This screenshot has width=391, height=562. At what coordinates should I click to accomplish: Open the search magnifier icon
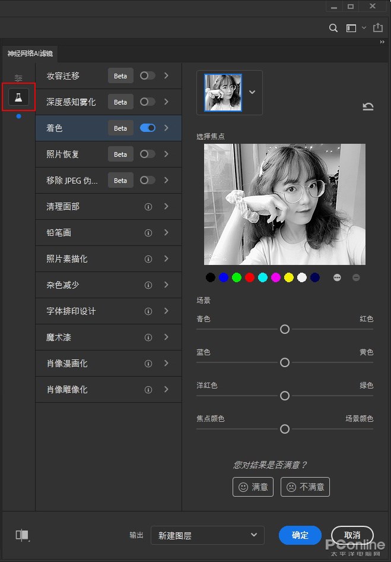point(333,28)
